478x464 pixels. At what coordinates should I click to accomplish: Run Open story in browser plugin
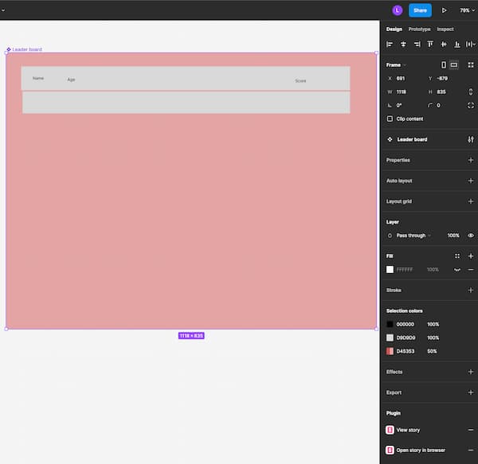point(421,450)
